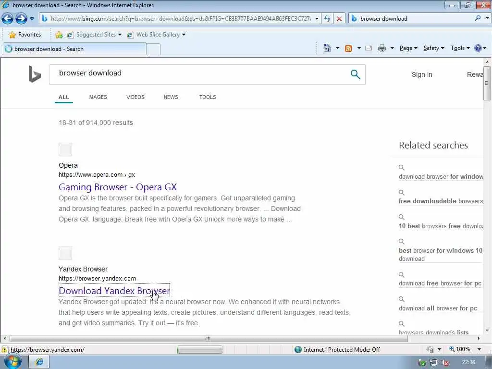The height and width of the screenshot is (369, 492).
Task: Click the Print icon in command bar
Action: (382, 48)
